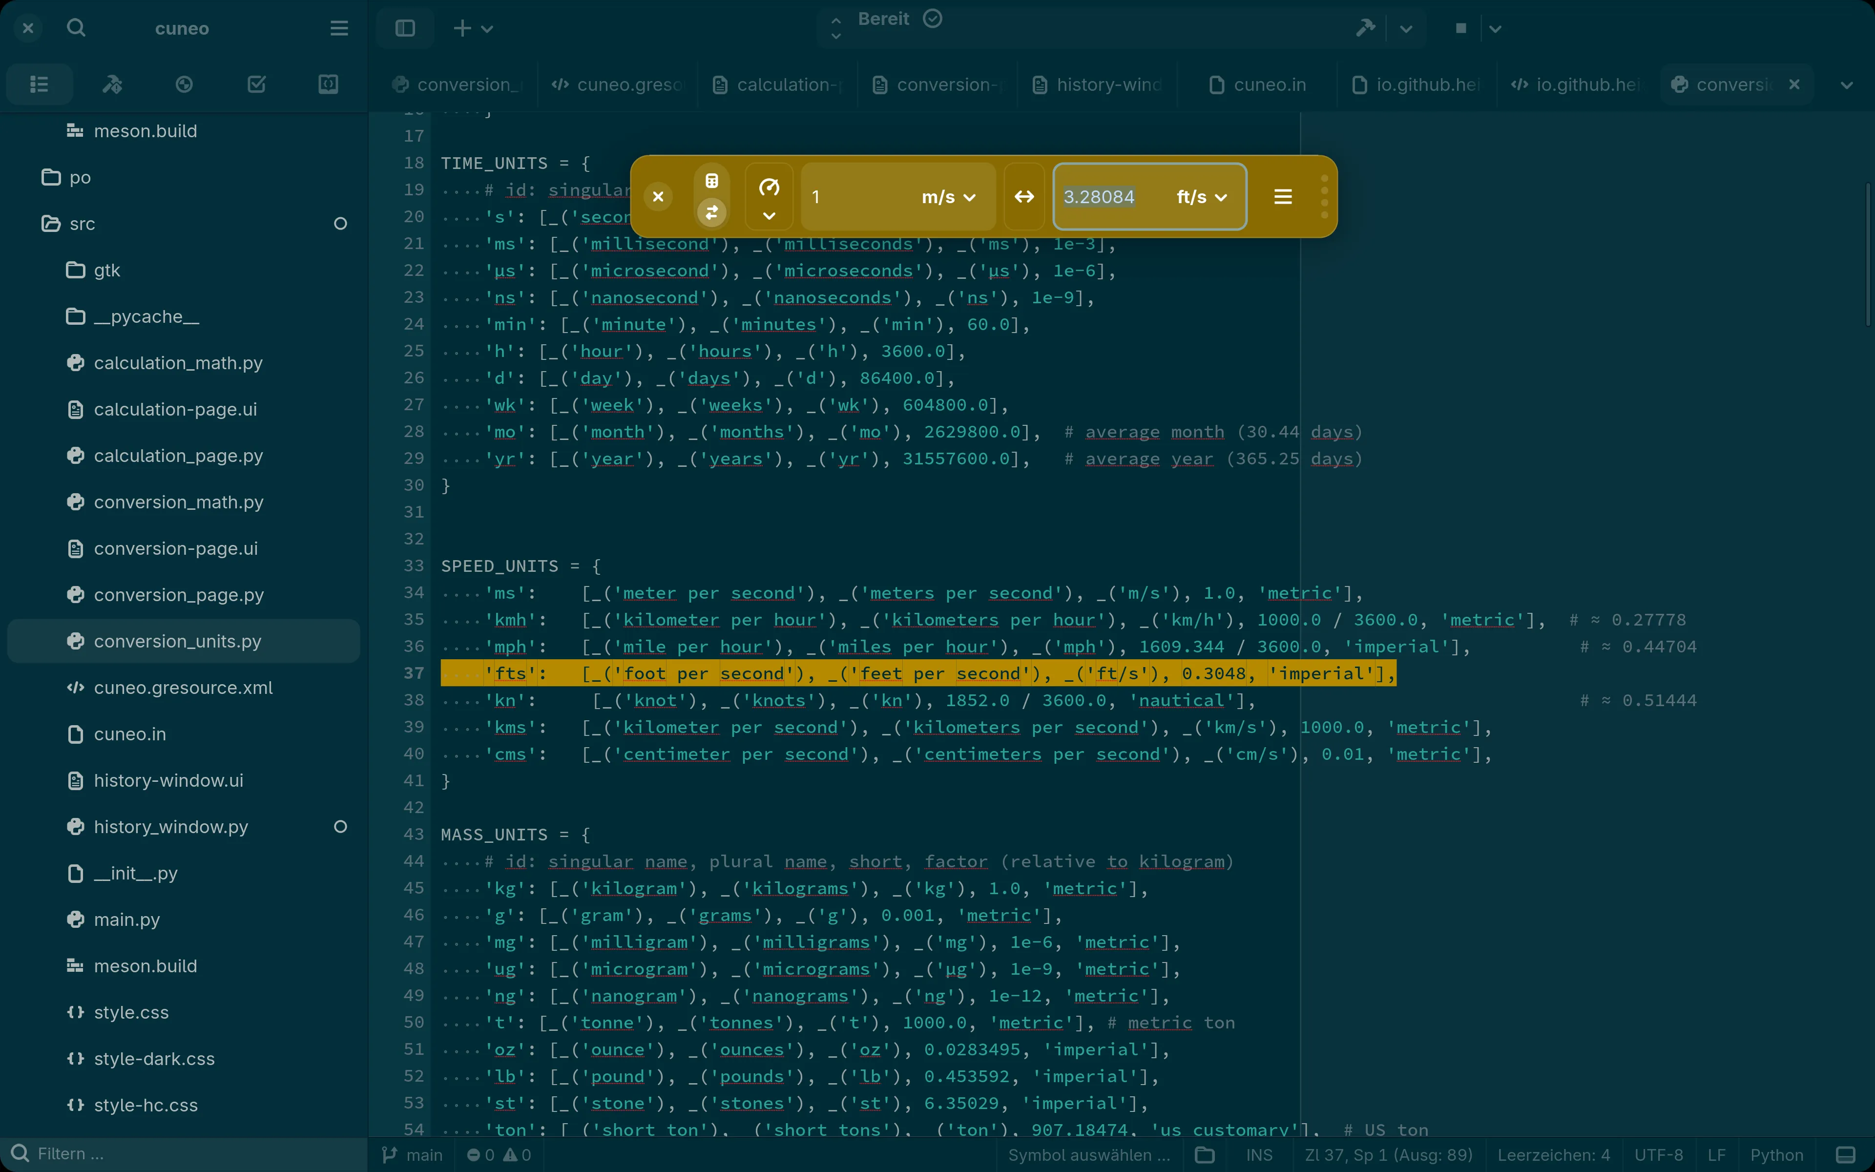Open the ft/s target unit dropdown

tap(1201, 198)
